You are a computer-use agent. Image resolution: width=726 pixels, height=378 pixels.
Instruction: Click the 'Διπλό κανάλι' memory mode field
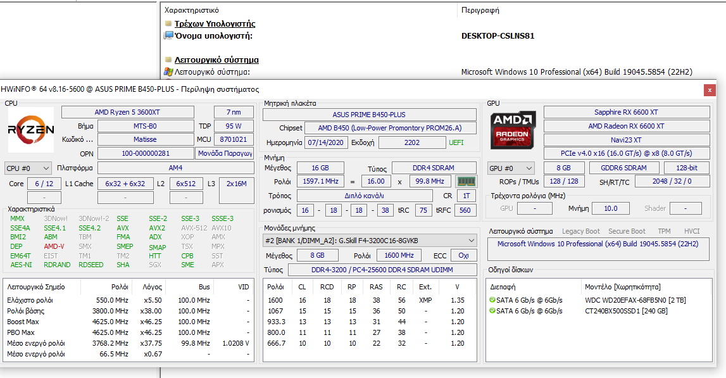[x=365, y=196]
